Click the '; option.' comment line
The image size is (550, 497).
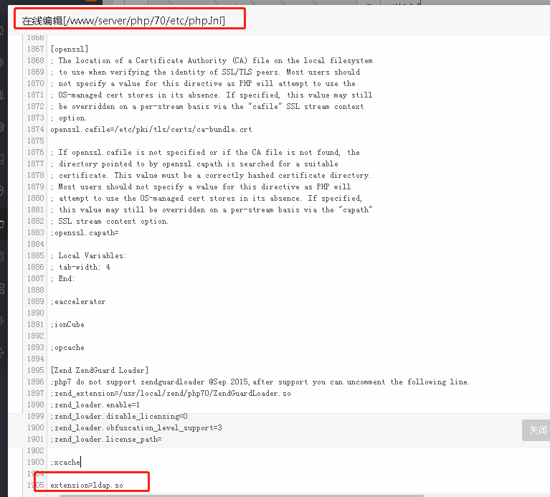(x=68, y=118)
